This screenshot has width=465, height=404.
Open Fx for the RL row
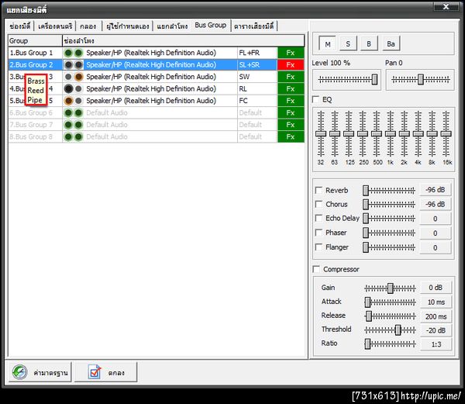click(291, 88)
